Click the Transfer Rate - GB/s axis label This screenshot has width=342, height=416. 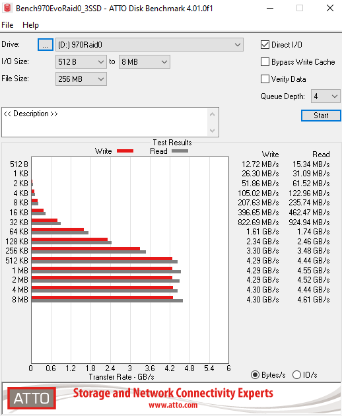coord(121,377)
